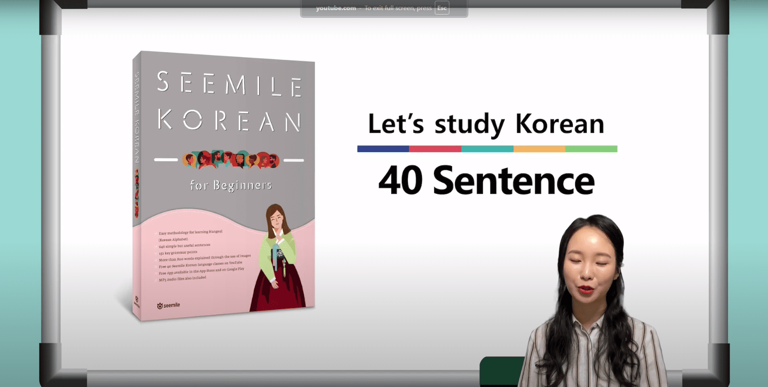Click "More than 800 words explained" bullet
768x387 pixels.
205,258
